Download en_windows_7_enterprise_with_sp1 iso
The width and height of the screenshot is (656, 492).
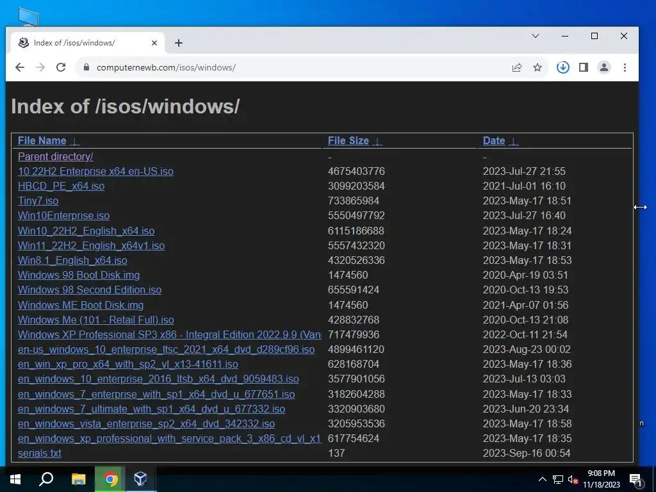point(156,394)
